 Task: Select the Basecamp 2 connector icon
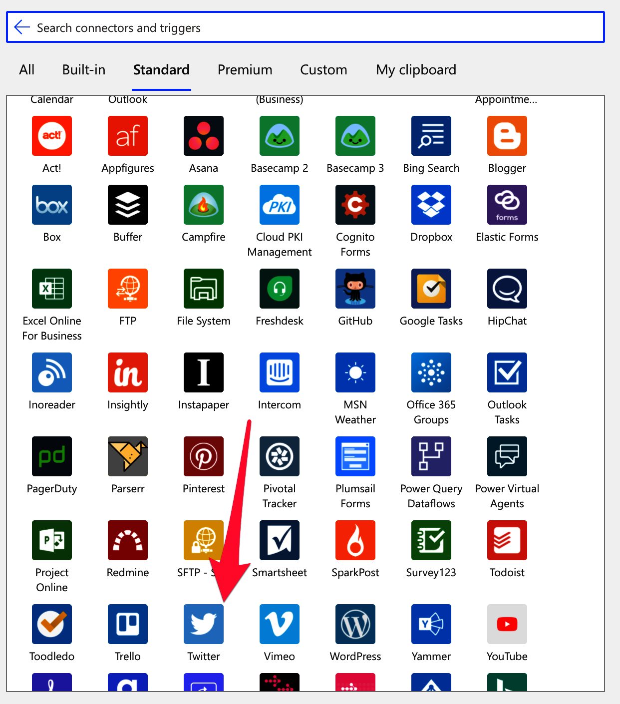[x=280, y=136]
